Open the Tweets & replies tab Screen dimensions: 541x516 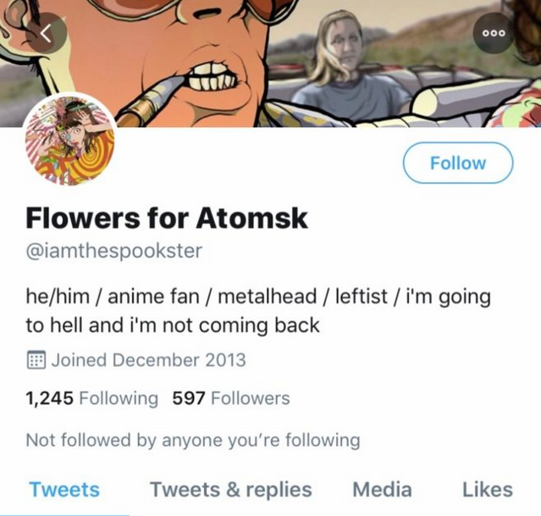[231, 490]
